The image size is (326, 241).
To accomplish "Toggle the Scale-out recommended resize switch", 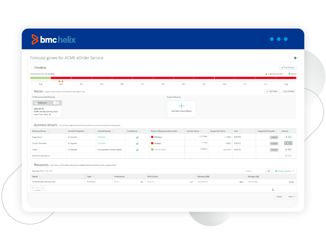I will [56, 103].
